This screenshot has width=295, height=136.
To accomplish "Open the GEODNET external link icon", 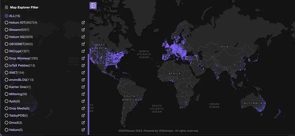I will coord(83,44).
